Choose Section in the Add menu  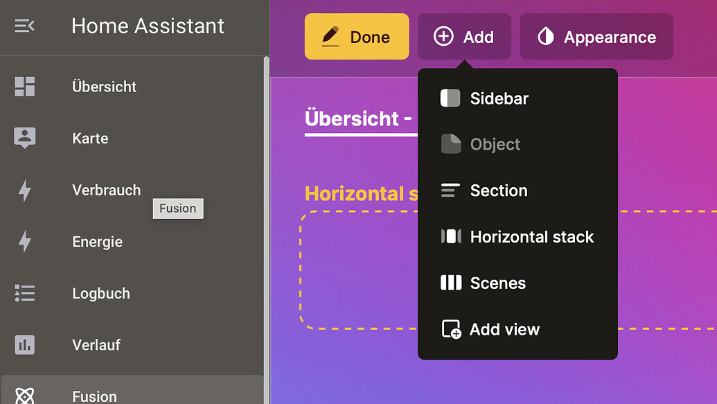pos(497,191)
